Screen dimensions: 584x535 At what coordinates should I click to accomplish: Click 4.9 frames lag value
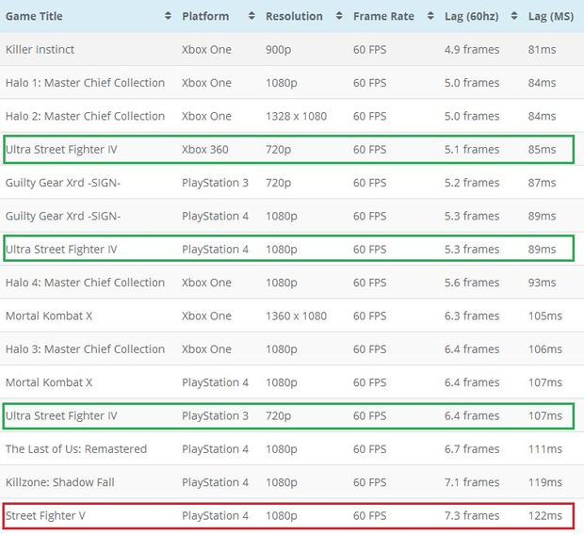coord(472,50)
